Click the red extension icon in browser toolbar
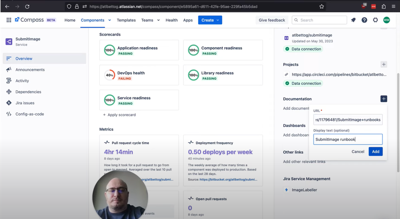This screenshot has width=400, height=219. 374,7
